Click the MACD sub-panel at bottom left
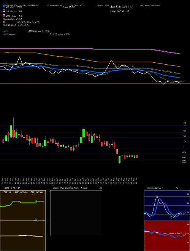 point(23,236)
